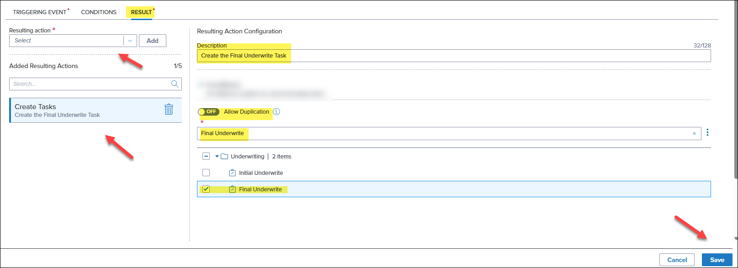Check the Initial Underwrite checkbox
The image size is (738, 268).
coord(206,173)
